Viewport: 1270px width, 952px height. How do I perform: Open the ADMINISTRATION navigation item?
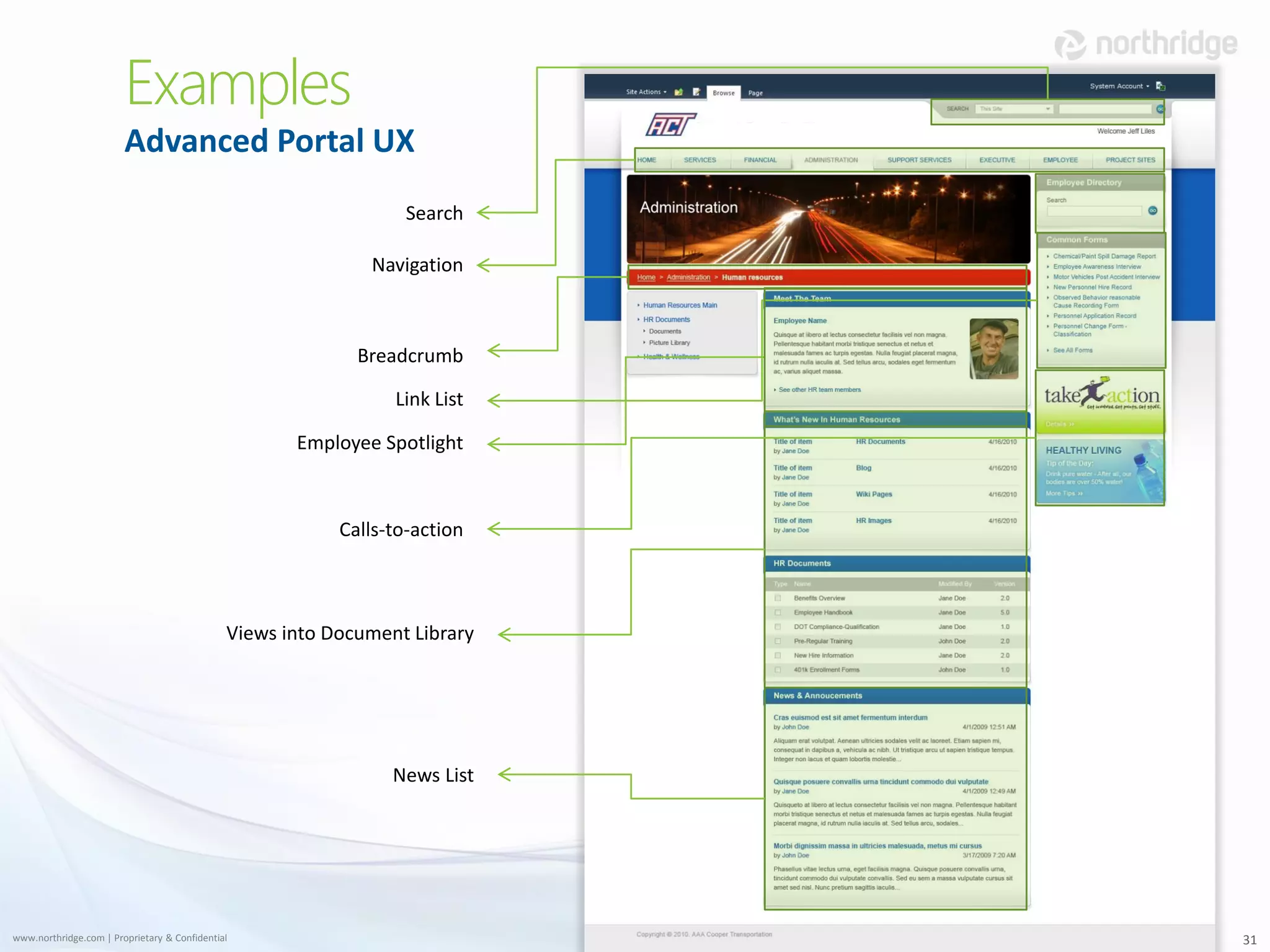[831, 160]
